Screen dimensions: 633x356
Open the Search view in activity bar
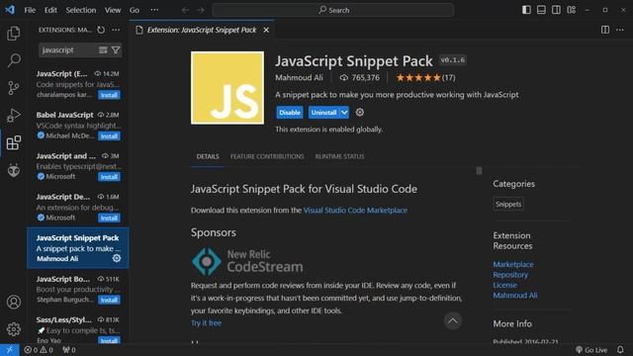(x=13, y=60)
